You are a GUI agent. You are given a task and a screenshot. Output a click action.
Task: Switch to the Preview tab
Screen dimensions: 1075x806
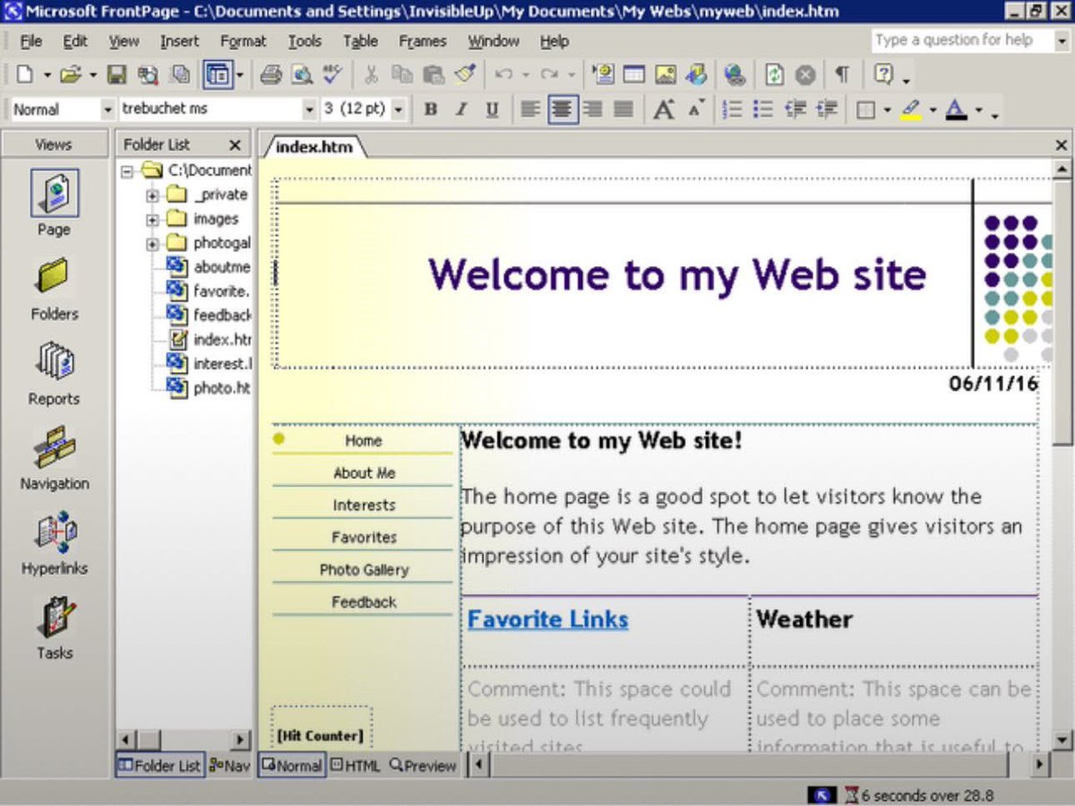pos(423,767)
